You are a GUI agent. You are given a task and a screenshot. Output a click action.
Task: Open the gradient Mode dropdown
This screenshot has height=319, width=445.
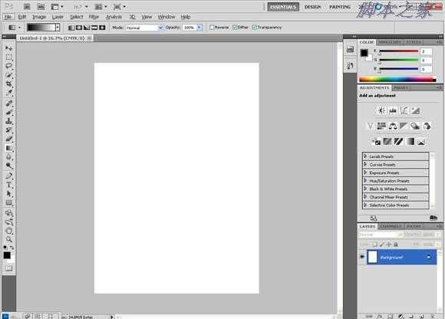[144, 28]
